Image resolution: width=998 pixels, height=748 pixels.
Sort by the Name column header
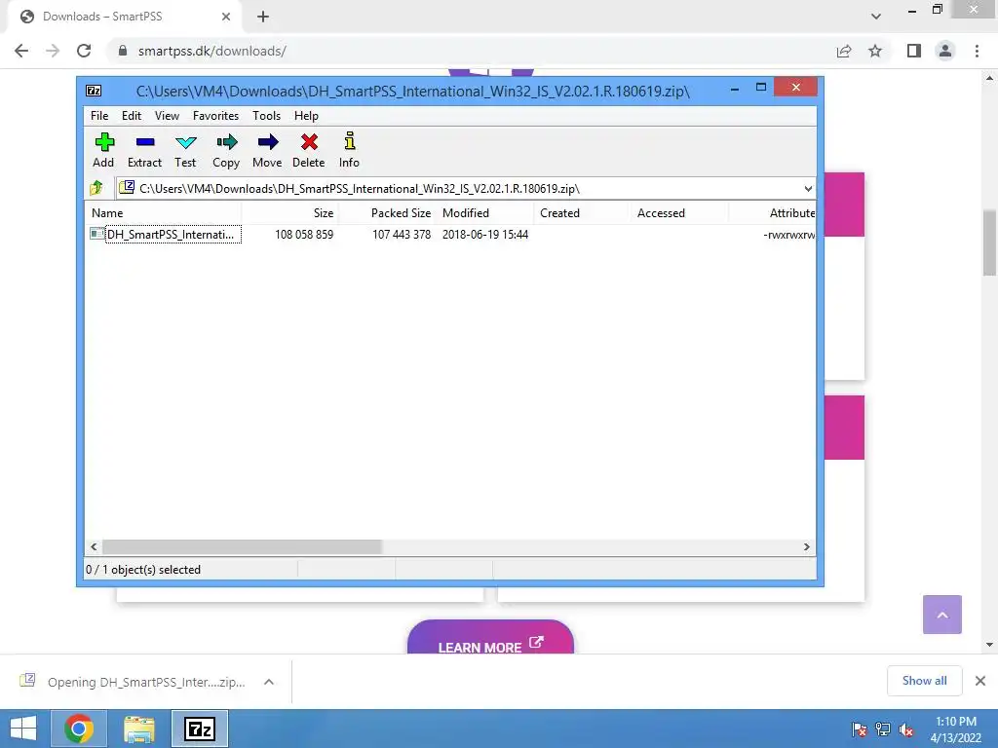(x=163, y=213)
